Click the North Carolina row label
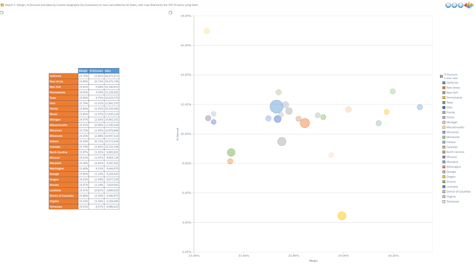Image resolution: width=475 pixels, height=266 pixels. [x=58, y=152]
